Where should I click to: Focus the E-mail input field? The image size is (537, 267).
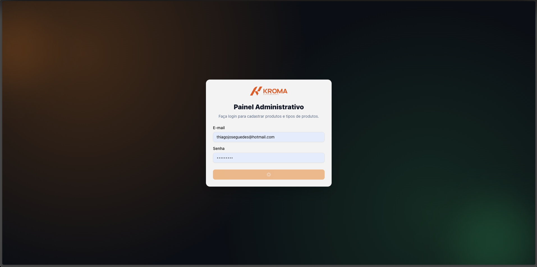(x=269, y=137)
